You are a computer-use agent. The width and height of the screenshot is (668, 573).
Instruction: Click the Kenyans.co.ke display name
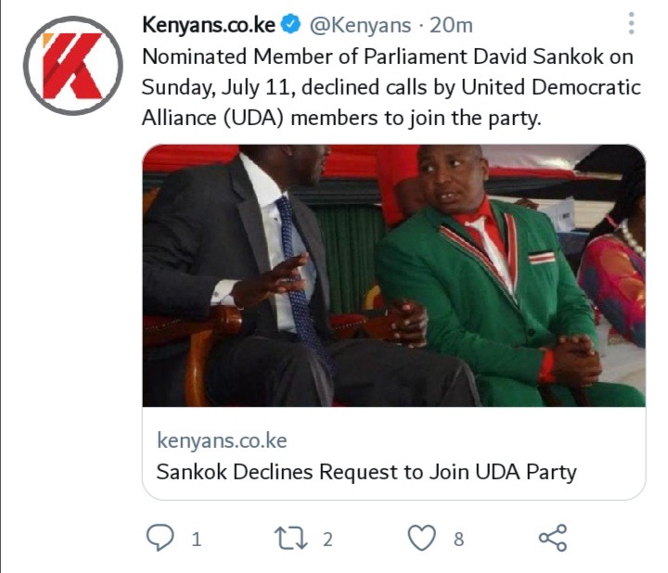tap(209, 25)
